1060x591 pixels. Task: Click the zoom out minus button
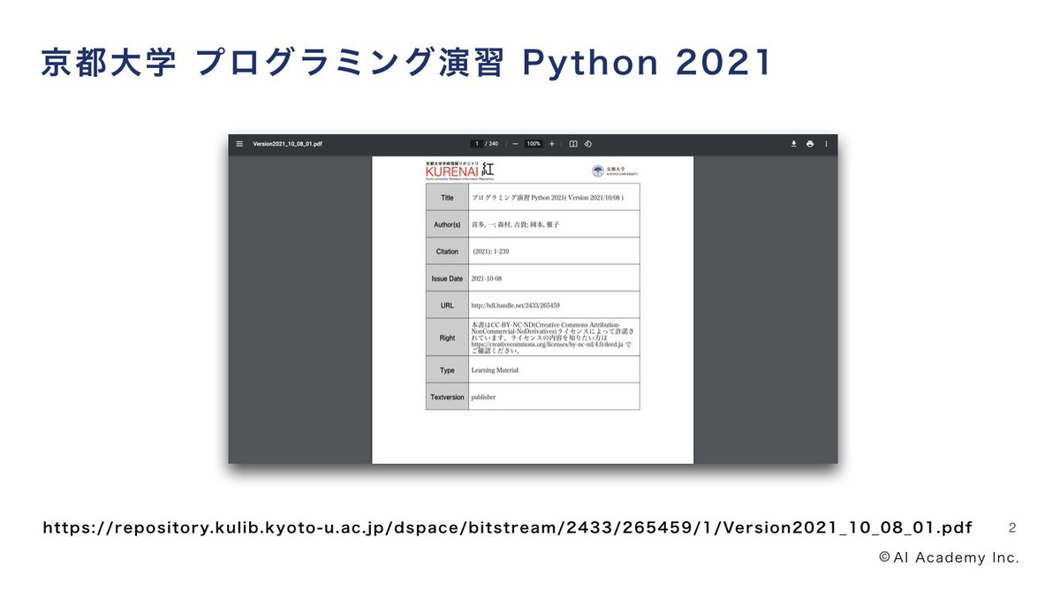(x=515, y=143)
